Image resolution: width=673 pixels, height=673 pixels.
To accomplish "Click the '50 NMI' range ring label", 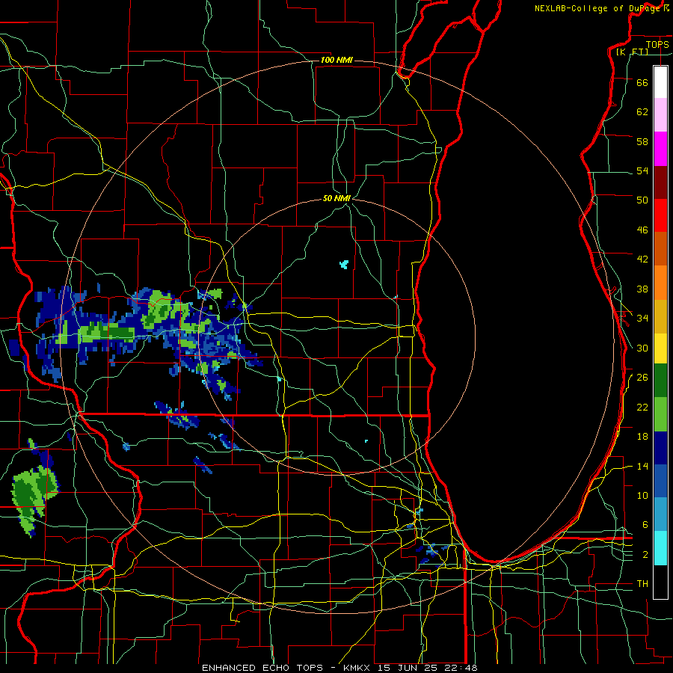I will pos(336,198).
